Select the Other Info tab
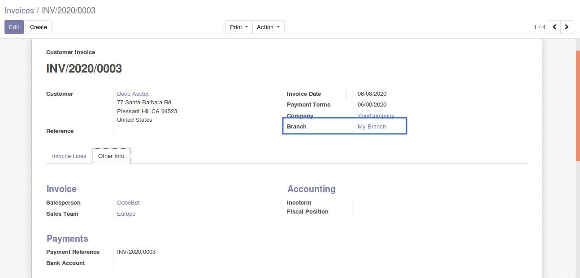The image size is (580, 278). tap(111, 156)
